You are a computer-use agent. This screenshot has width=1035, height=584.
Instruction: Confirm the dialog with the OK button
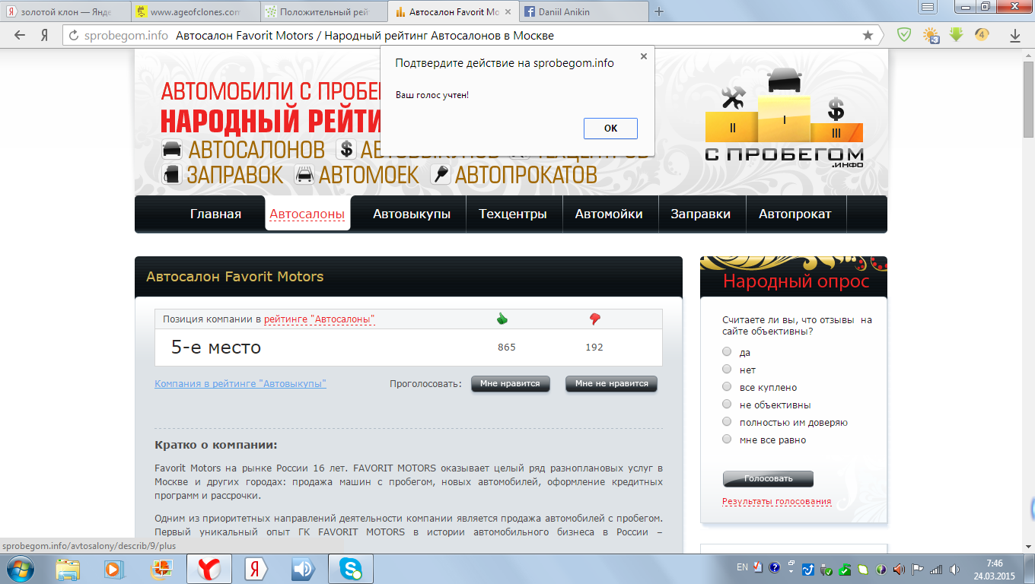(x=610, y=129)
